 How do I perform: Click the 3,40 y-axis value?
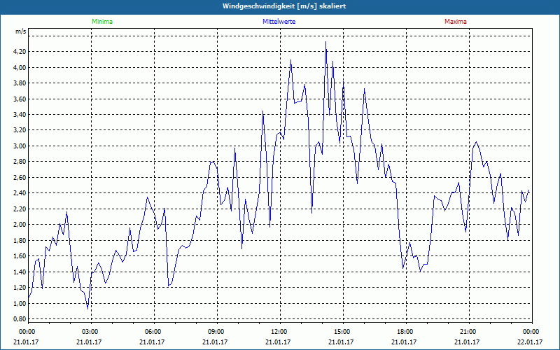pyautogui.click(x=20, y=115)
